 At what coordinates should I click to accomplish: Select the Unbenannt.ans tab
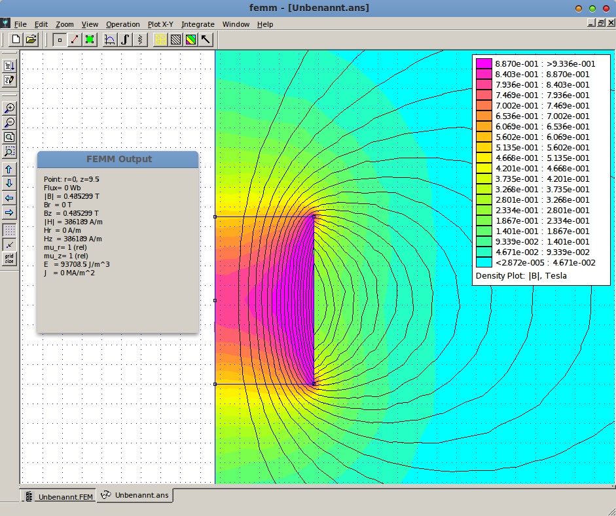[x=135, y=495]
